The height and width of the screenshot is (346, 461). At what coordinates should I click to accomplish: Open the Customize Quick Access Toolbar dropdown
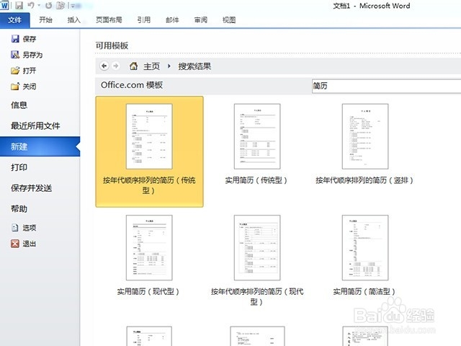73,6
